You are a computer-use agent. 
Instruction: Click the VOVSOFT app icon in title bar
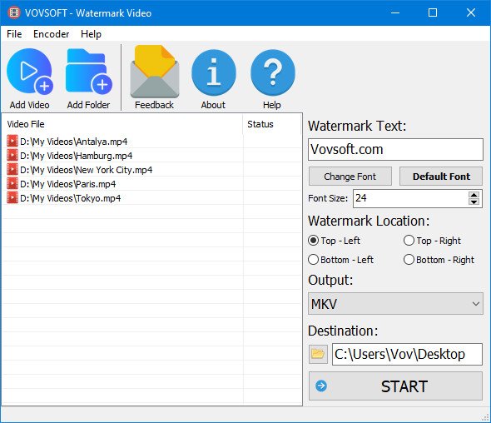tap(14, 12)
